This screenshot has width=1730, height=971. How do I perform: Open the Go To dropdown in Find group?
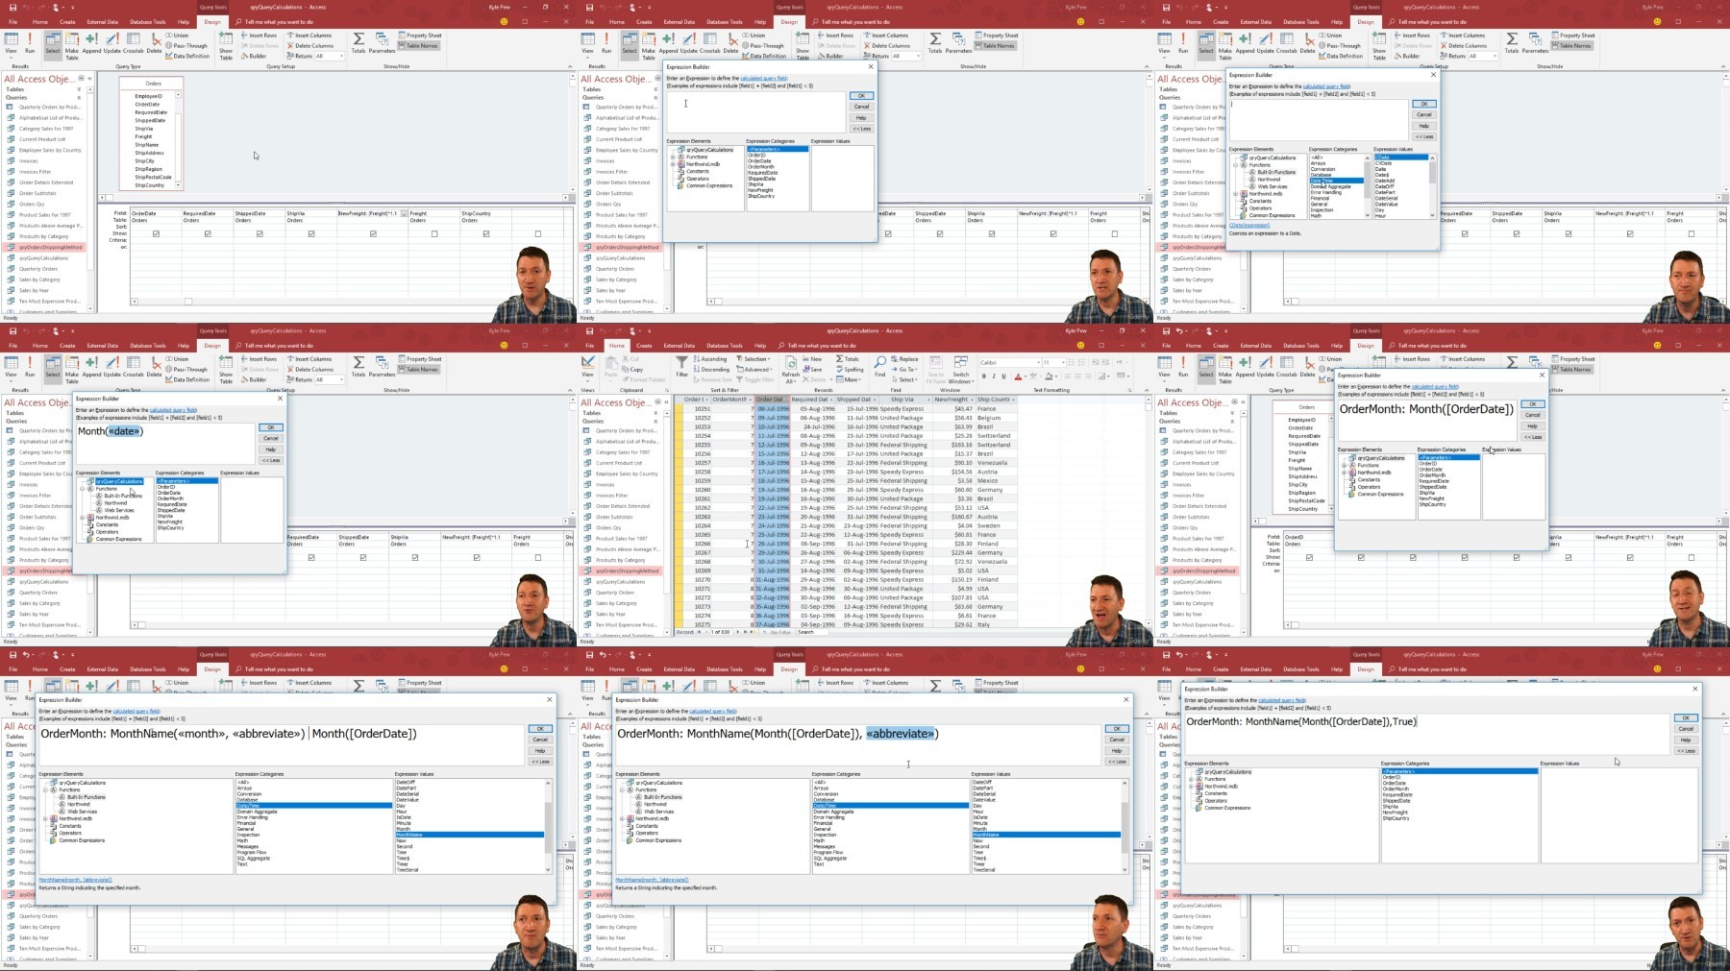905,369
